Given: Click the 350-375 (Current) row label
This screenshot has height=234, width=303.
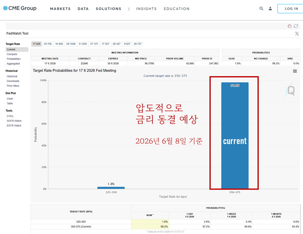Looking at the screenshot, I should [81, 227].
